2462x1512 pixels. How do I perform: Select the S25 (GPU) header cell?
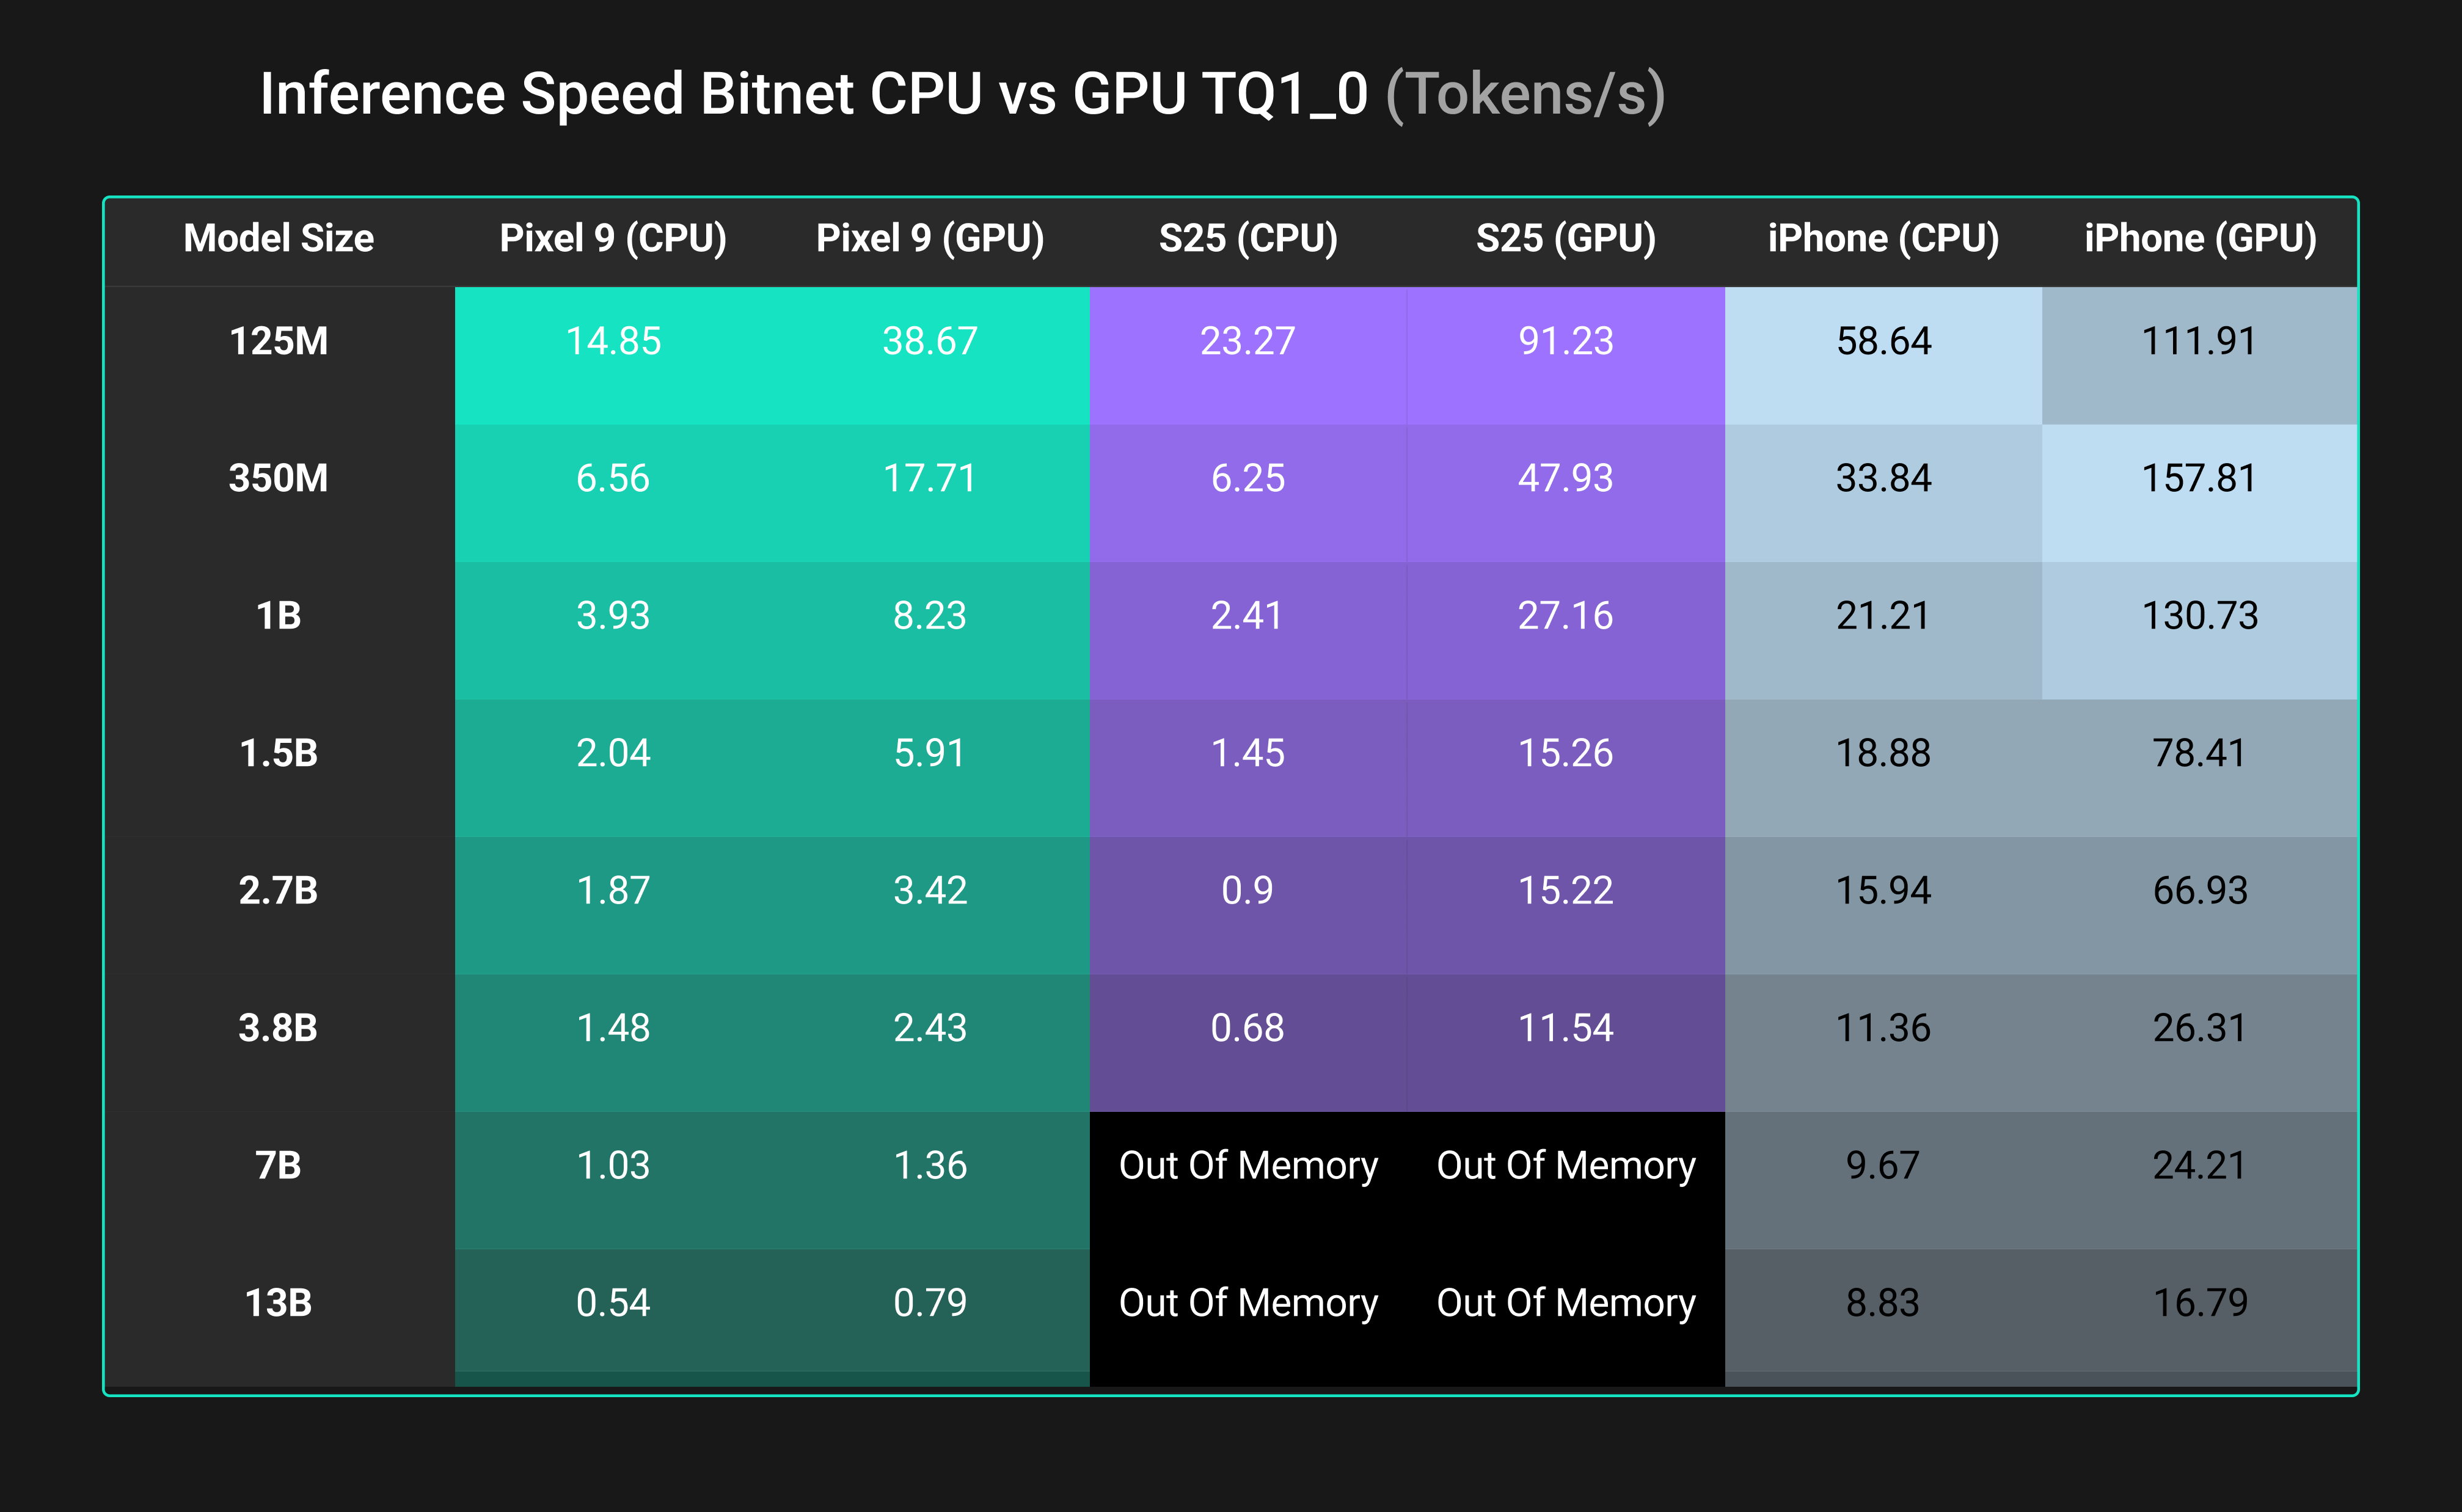click(1566, 239)
